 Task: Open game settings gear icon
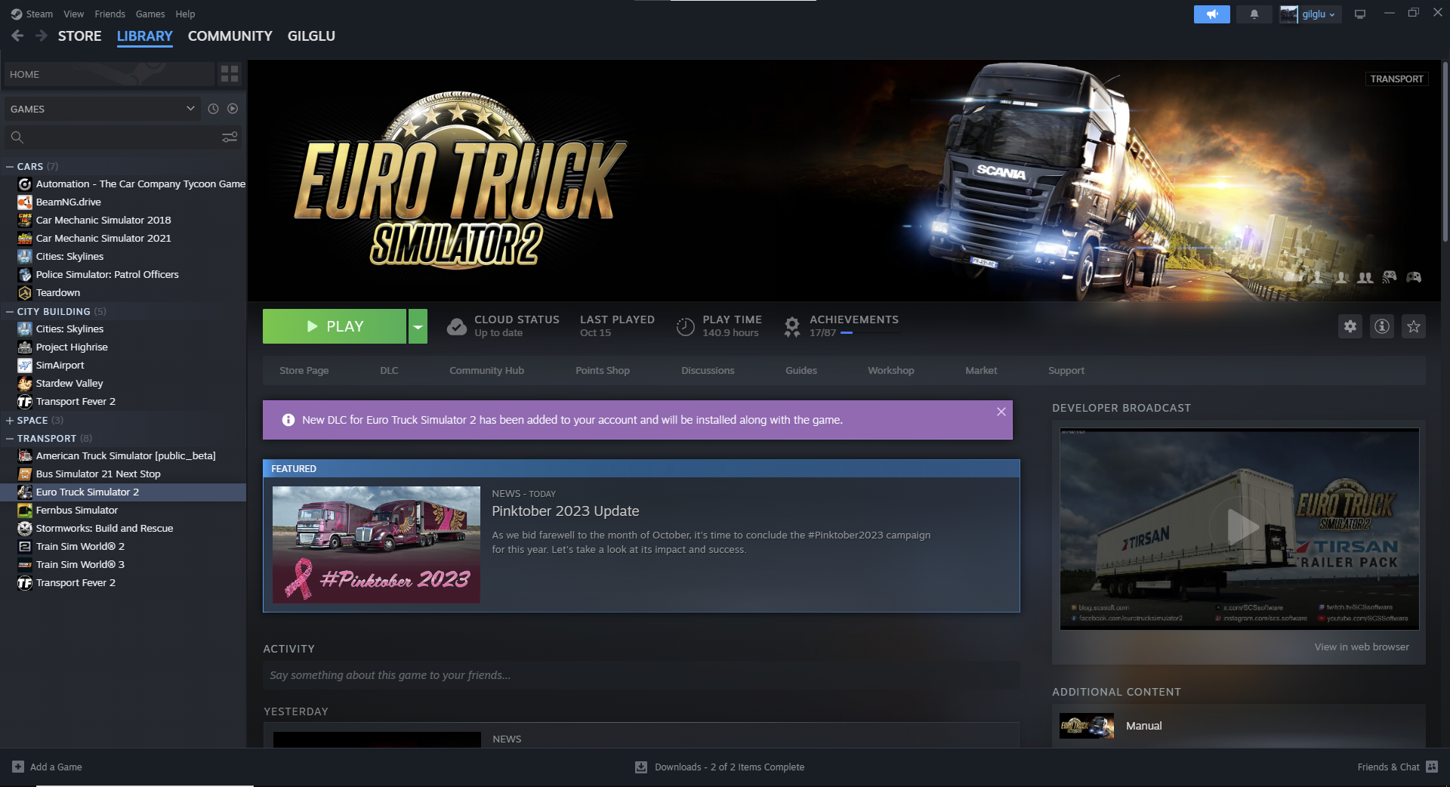(1350, 326)
